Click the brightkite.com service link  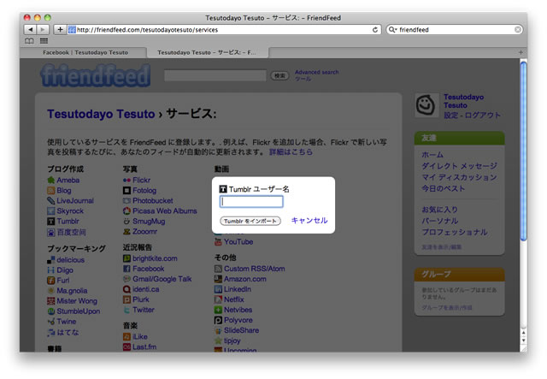click(155, 258)
